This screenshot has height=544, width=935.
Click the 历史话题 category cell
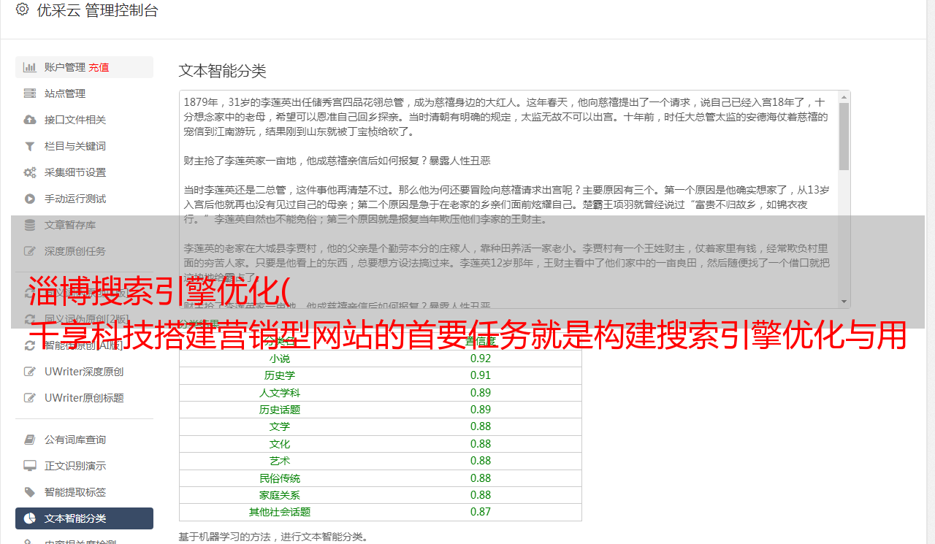click(280, 410)
